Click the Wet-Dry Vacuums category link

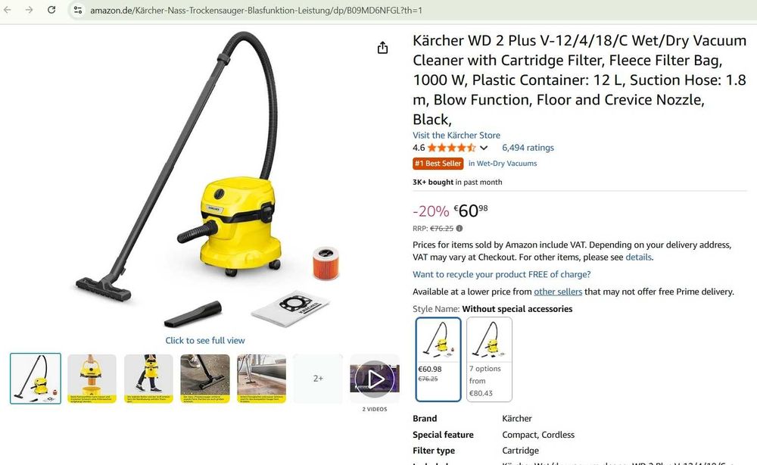pos(503,164)
